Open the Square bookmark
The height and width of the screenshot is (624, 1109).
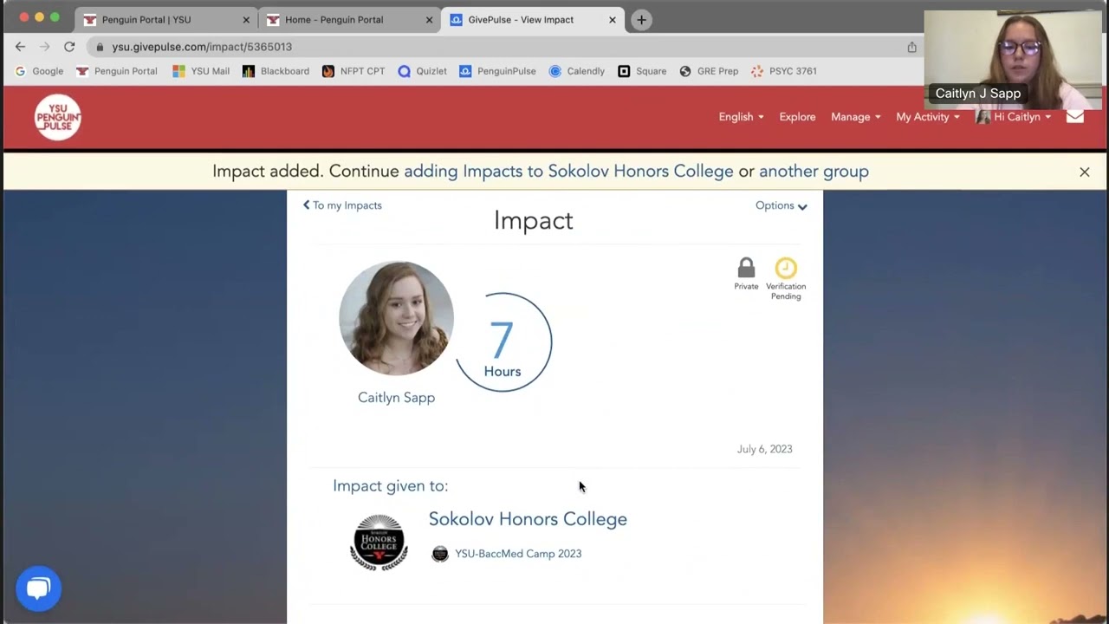[x=642, y=71]
